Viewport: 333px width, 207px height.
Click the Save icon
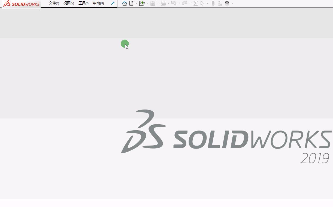point(153,3)
